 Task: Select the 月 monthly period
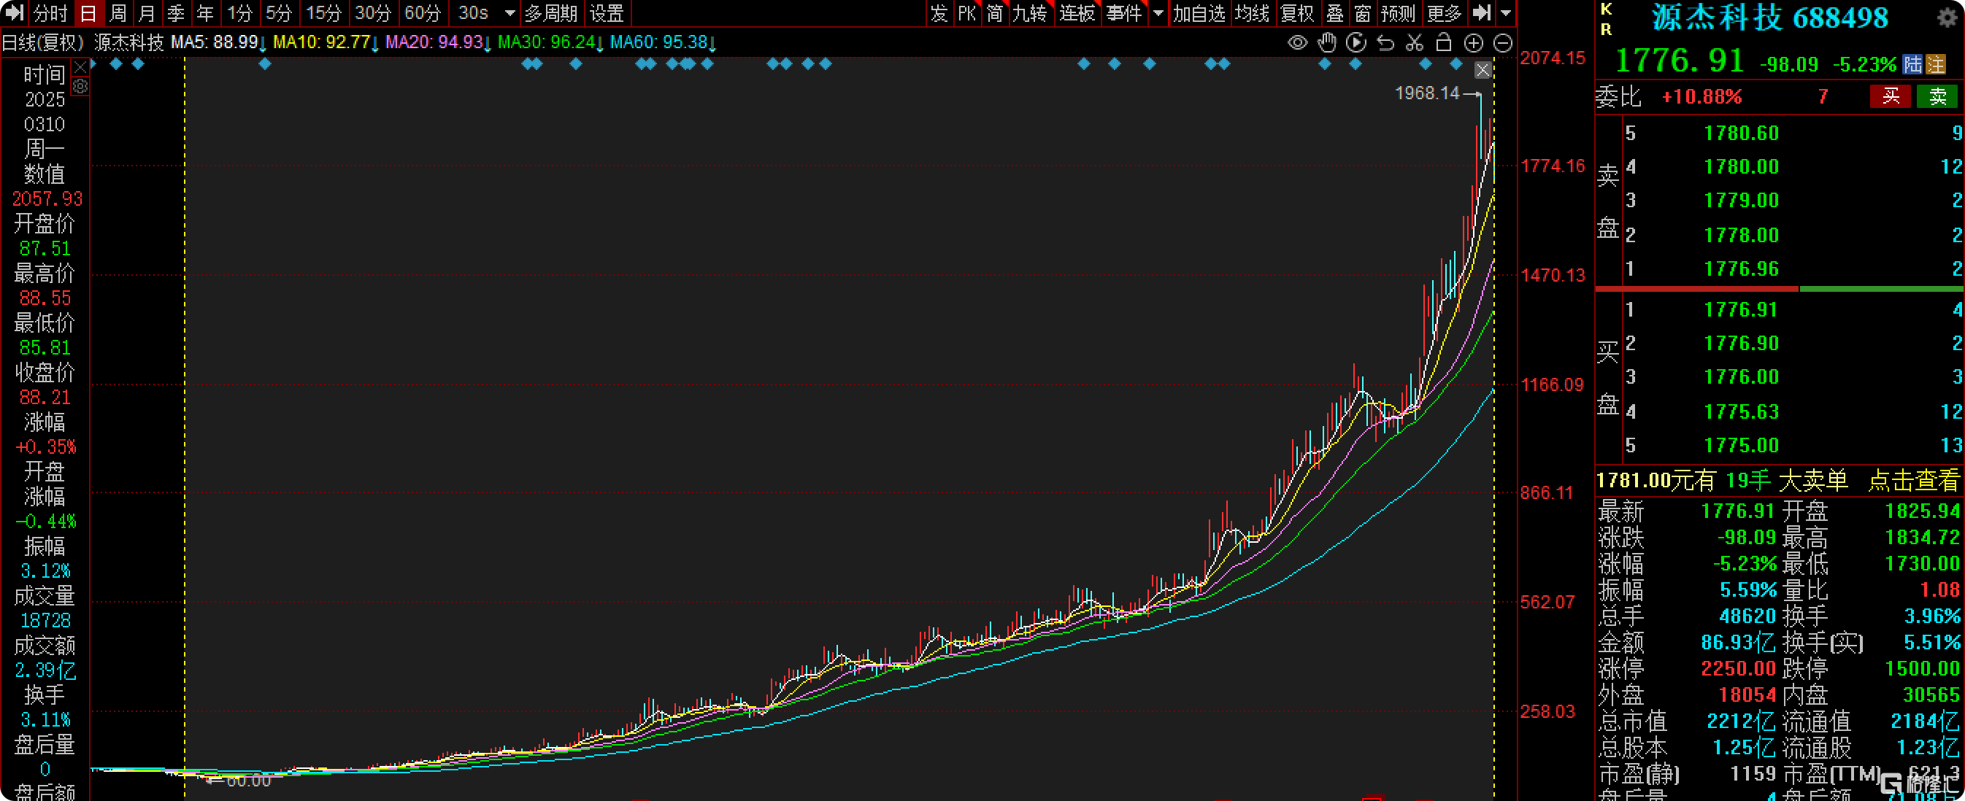[147, 13]
